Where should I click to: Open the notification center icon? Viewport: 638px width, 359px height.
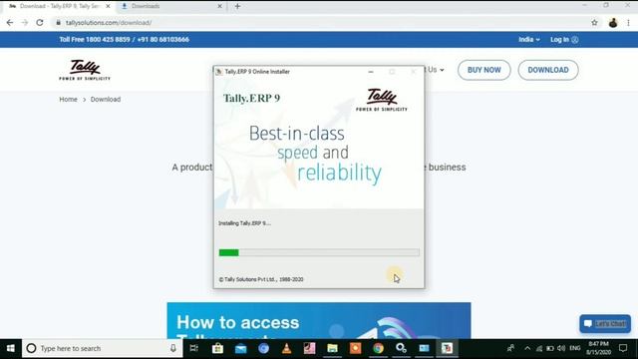click(x=623, y=348)
